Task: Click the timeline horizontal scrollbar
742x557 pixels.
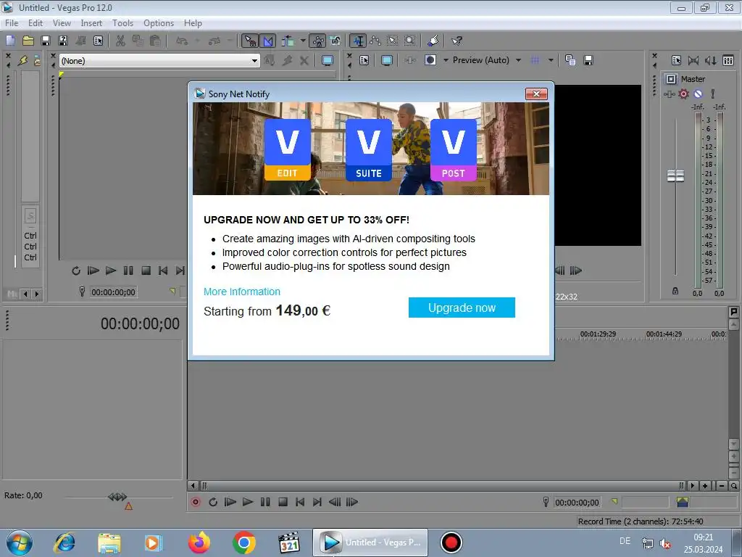Action: click(x=441, y=485)
